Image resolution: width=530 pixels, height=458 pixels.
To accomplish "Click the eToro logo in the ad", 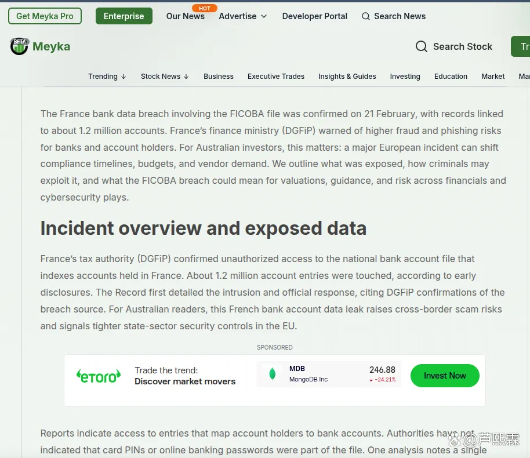I will (99, 376).
